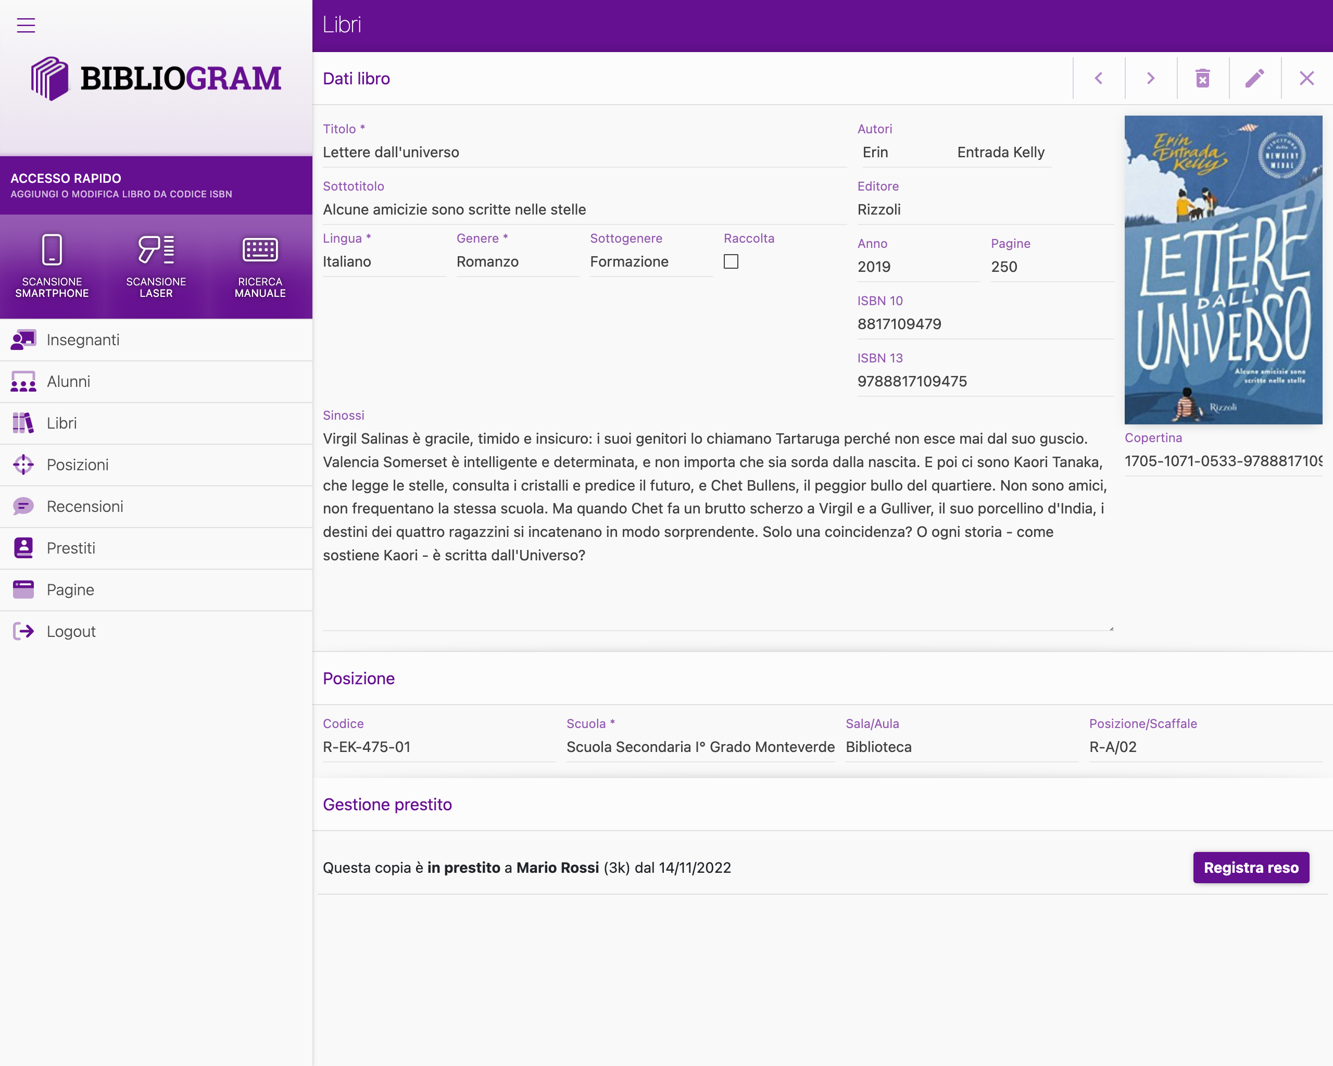Open the Sottogenere dropdown field

(x=650, y=261)
